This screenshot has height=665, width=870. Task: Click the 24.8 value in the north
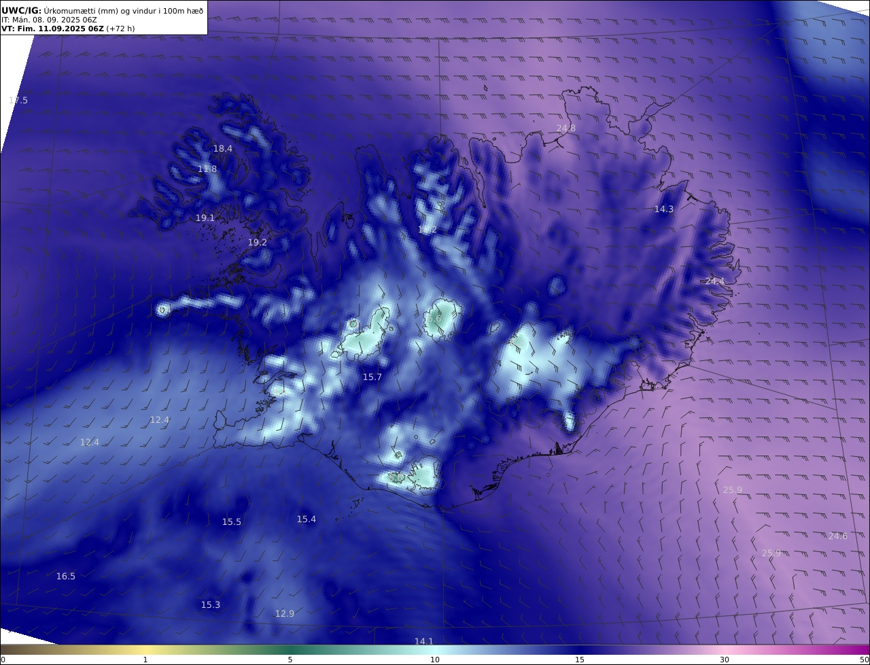(x=566, y=128)
